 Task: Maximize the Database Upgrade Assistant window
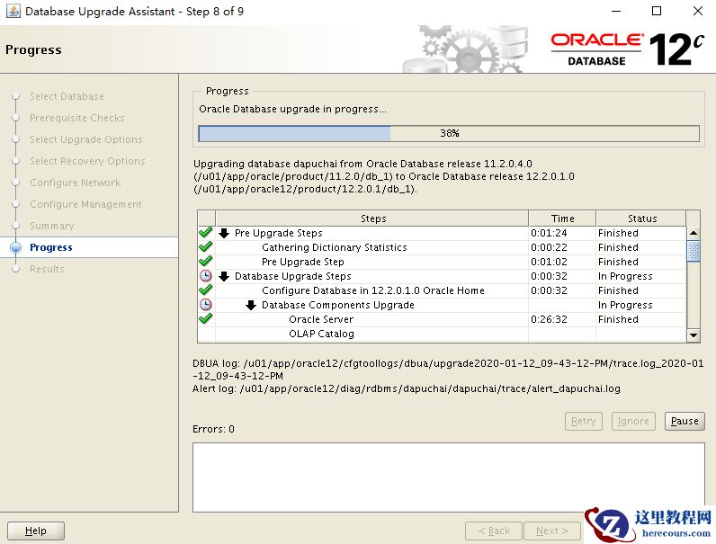point(656,11)
